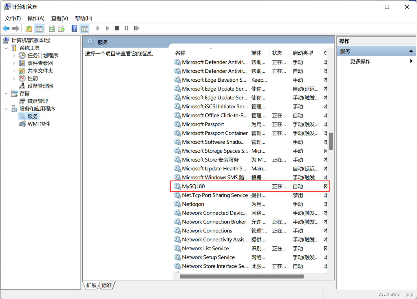Image resolution: width=417 pixels, height=299 pixels.
Task: Select Microsoft iSCSI Initiator service row
Action: pyautogui.click(x=250, y=106)
